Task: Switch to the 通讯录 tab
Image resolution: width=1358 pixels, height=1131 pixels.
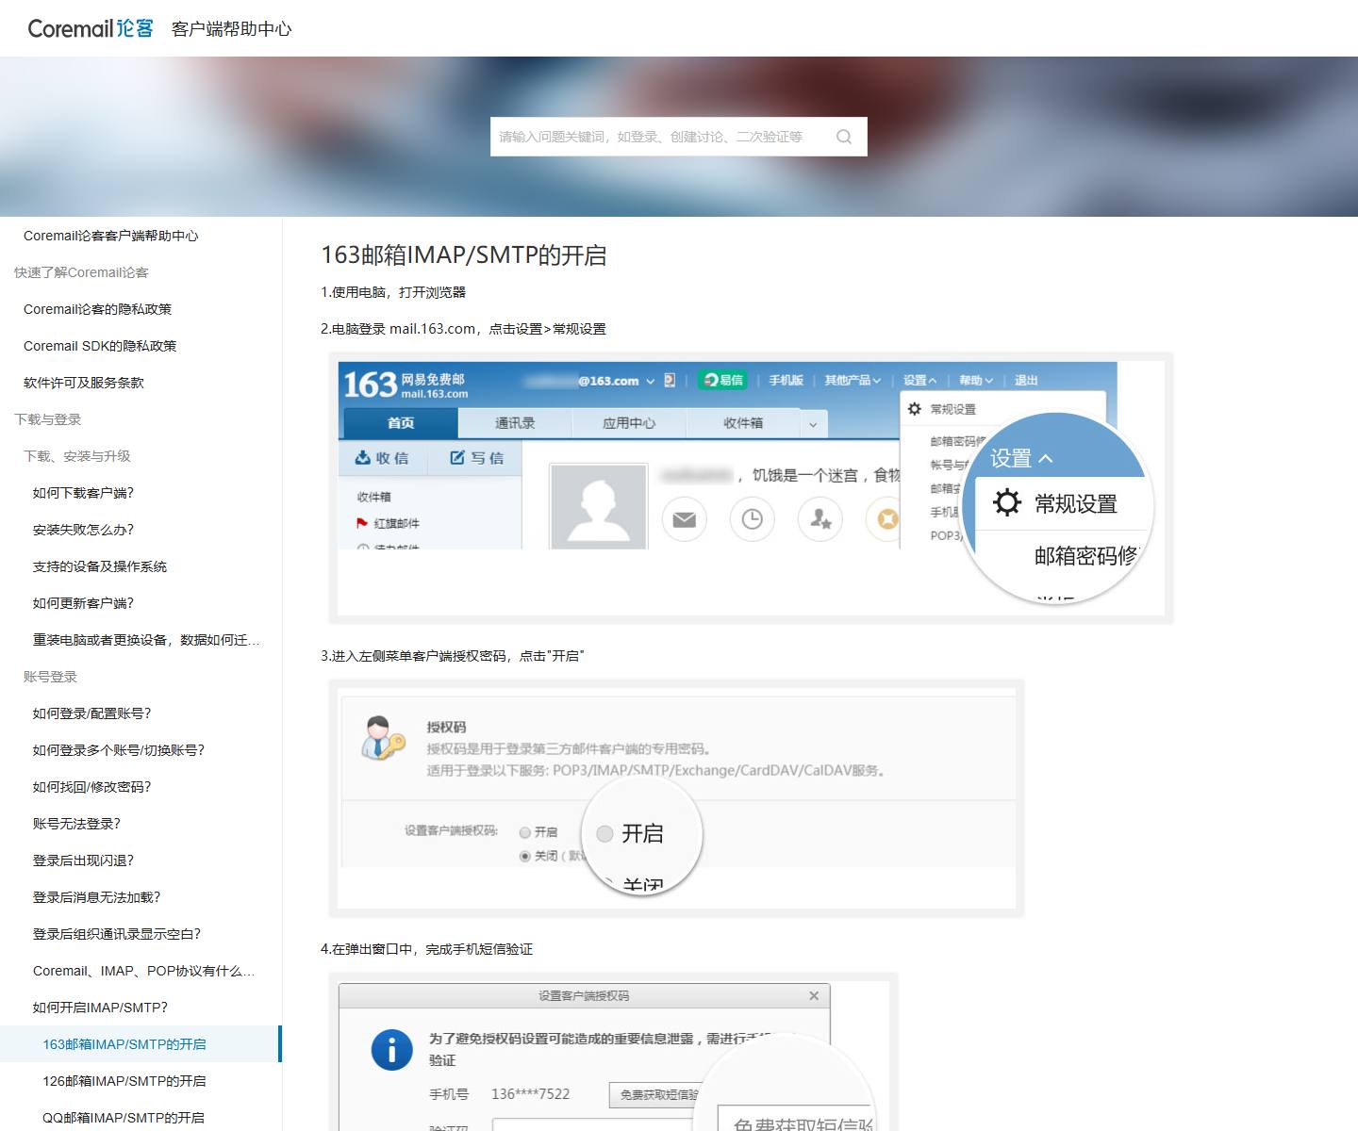Action: pyautogui.click(x=516, y=423)
